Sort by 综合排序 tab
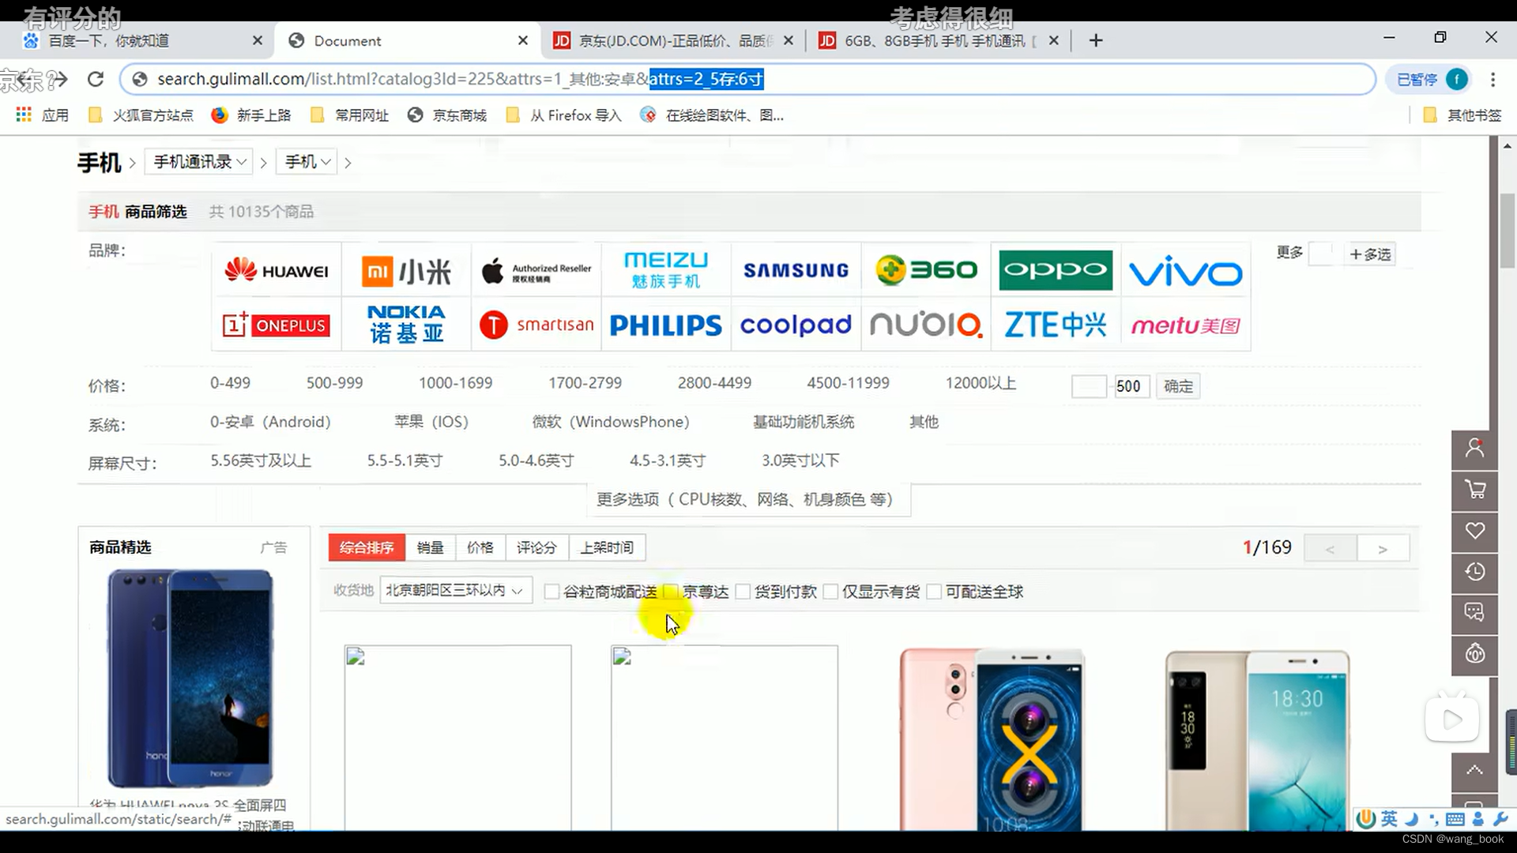The width and height of the screenshot is (1517, 853). [367, 547]
